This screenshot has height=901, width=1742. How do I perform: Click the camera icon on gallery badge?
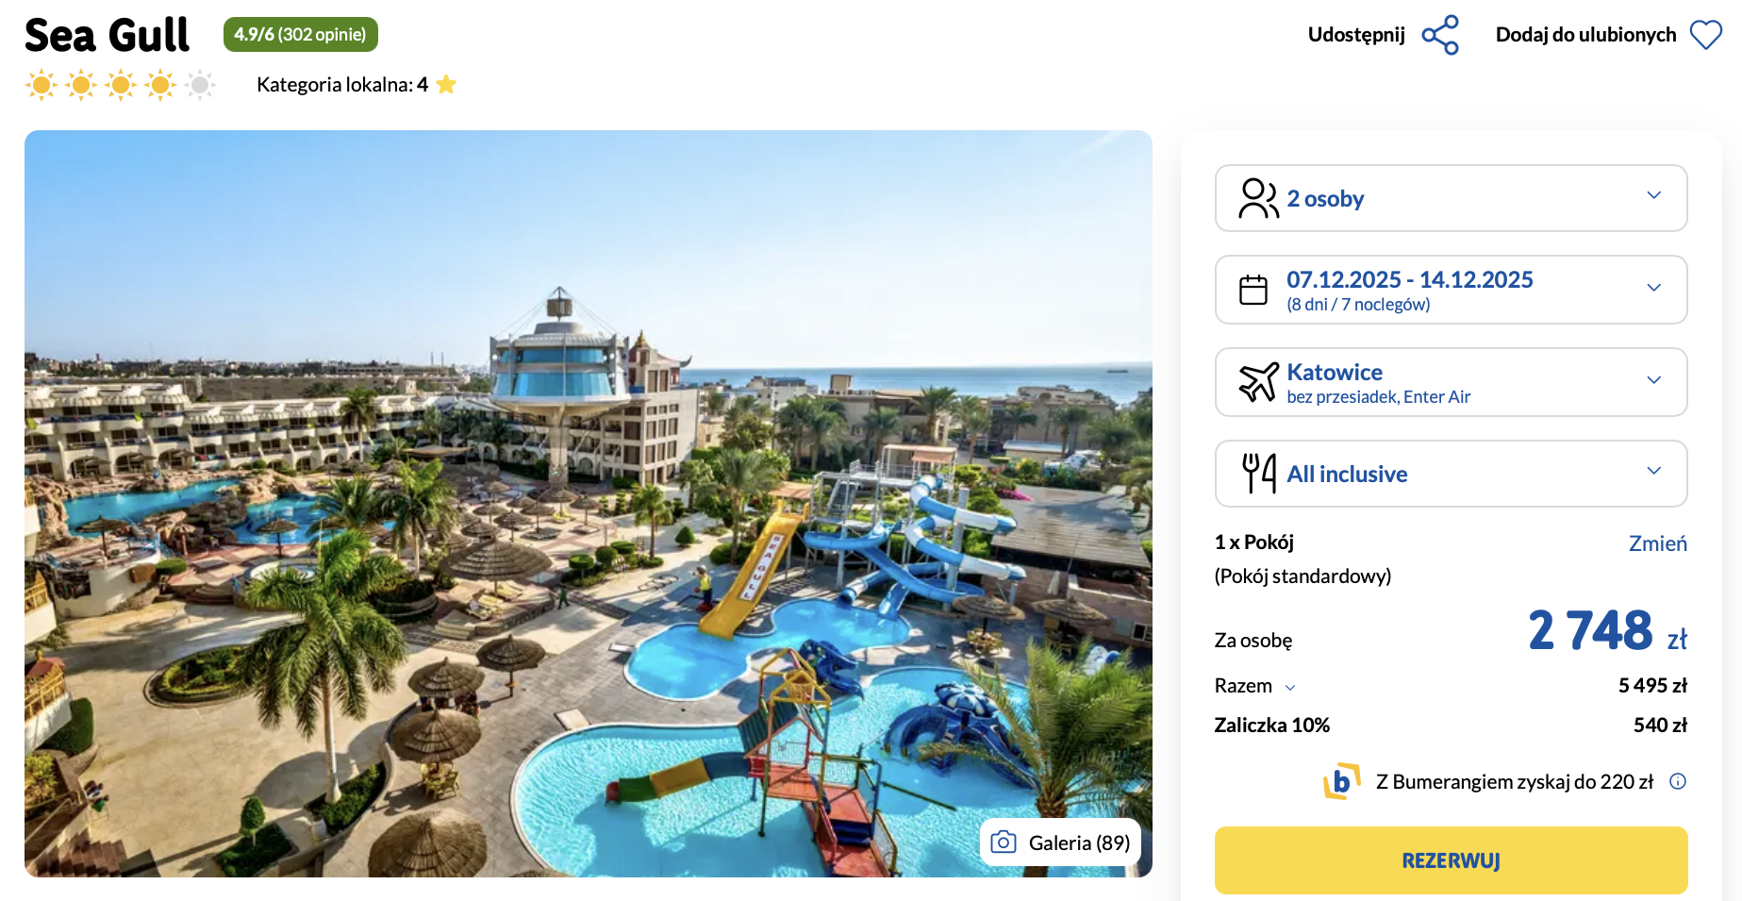point(1004,842)
